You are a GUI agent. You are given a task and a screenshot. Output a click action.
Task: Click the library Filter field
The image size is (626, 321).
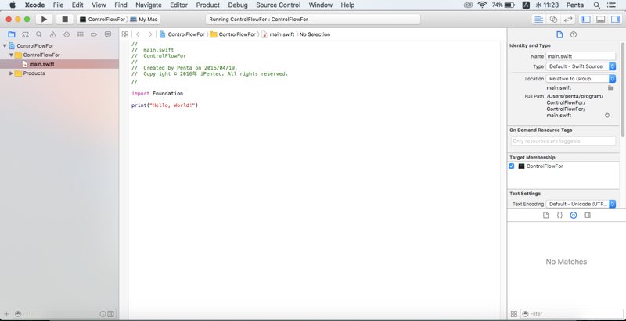coord(571,314)
